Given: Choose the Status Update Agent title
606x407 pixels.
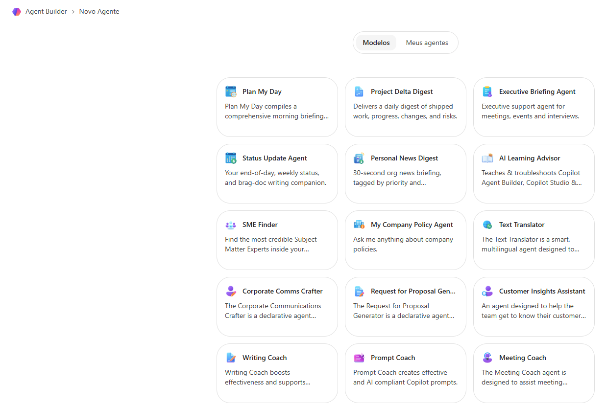Looking at the screenshot, I should coord(275,158).
